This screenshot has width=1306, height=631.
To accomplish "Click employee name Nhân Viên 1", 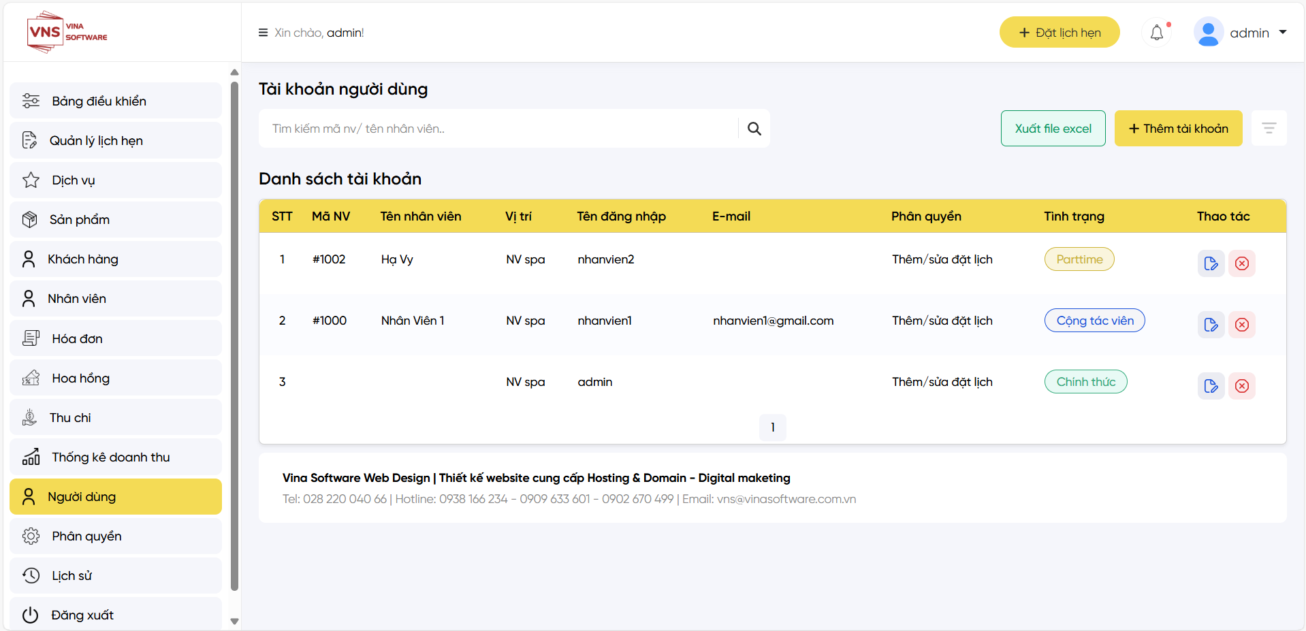I will point(413,321).
